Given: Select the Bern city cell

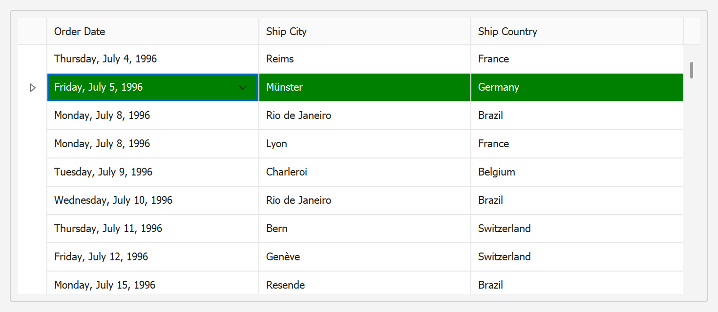Looking at the screenshot, I should point(364,229).
